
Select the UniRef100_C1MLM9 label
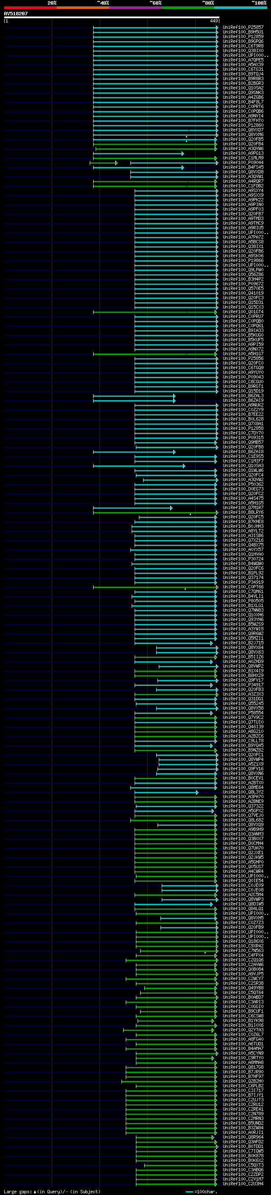coord(243,158)
